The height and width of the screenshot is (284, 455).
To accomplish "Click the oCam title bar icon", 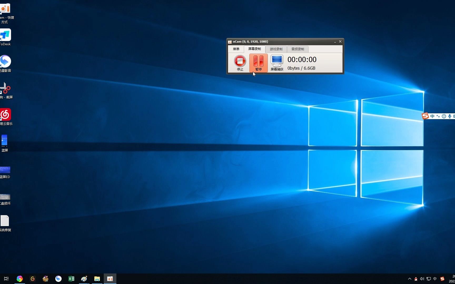I will click(x=230, y=42).
